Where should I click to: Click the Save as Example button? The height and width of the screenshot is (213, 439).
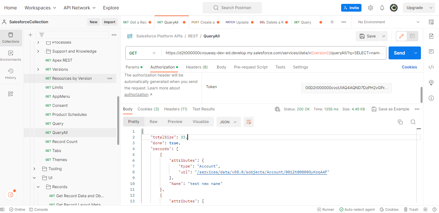pos(390,109)
